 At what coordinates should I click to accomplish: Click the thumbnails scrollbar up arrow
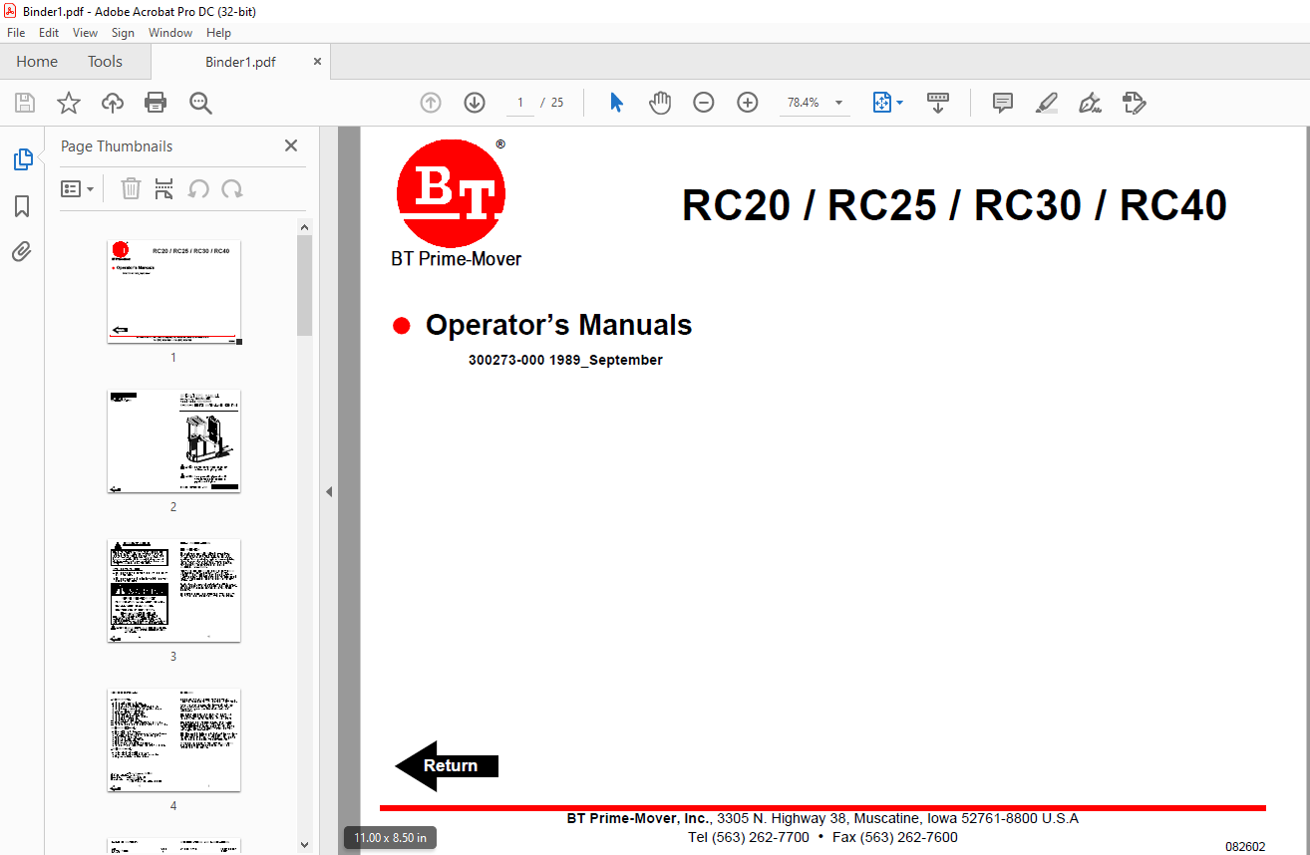coord(305,227)
